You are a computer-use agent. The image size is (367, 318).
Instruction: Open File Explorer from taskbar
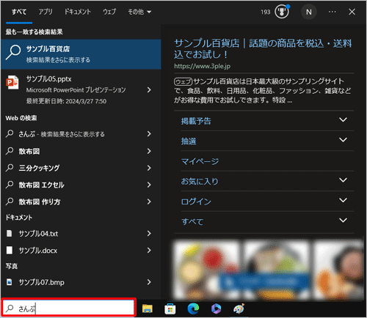coord(148,308)
